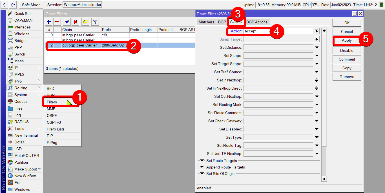Click the red minus Remove icon

(x=57, y=22)
